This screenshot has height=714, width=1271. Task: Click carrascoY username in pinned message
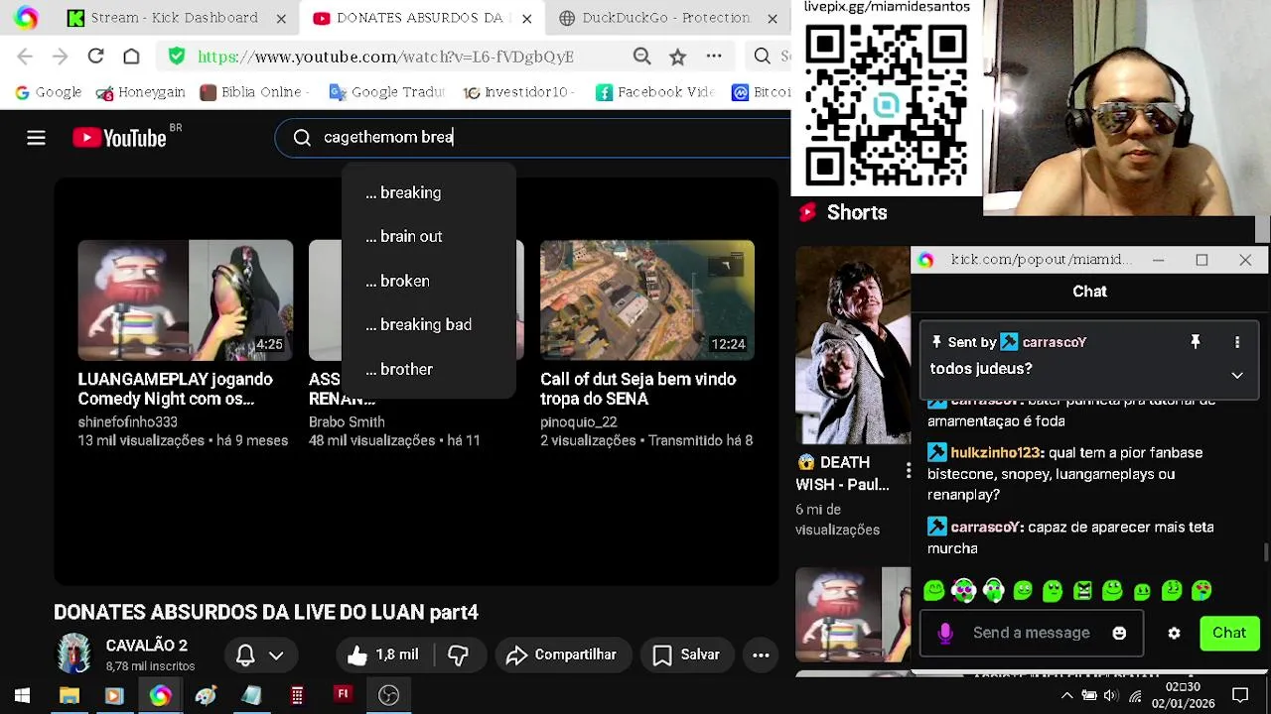pos(1054,342)
